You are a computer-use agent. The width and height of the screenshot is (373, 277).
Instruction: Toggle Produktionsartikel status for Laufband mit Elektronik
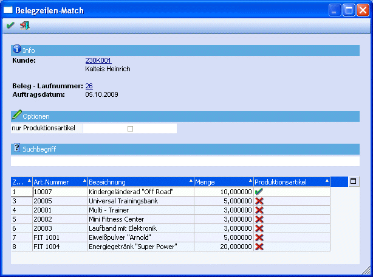coord(259,228)
